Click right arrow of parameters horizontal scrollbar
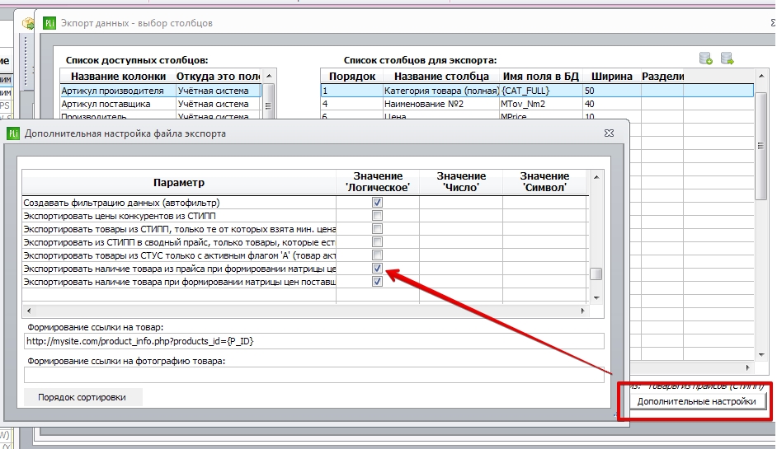The image size is (777, 449). (x=582, y=311)
